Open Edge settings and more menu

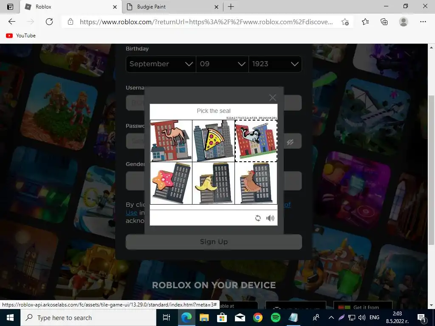point(423,22)
